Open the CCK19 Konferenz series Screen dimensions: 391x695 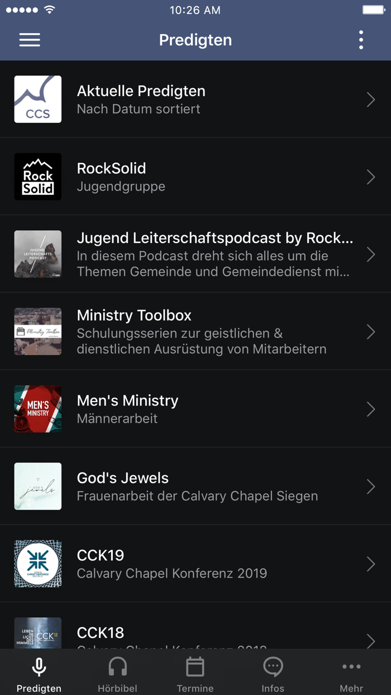click(x=195, y=564)
